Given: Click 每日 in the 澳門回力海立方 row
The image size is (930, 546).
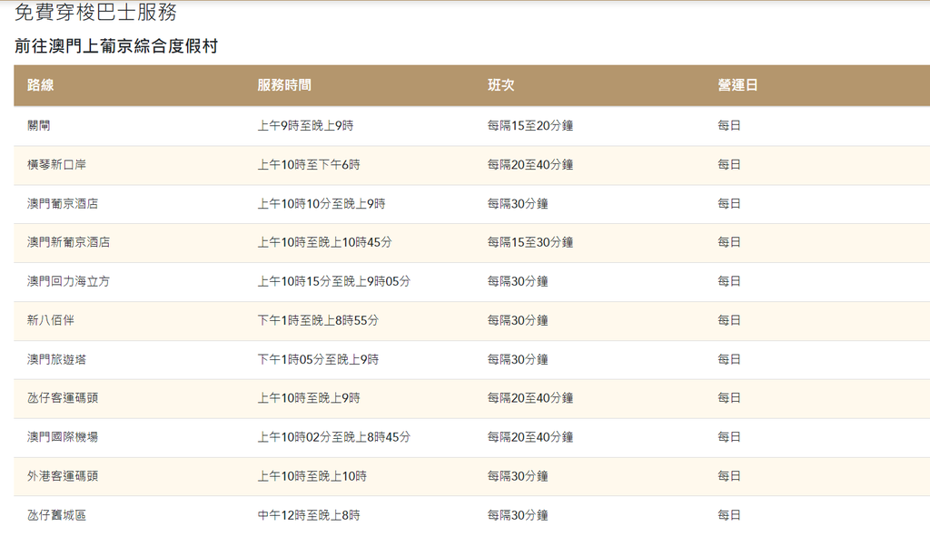Looking at the screenshot, I should point(729,281).
